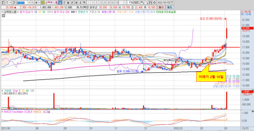Open the dropdown next to 주 selector
The image size is (254, 131).
coord(11,3)
